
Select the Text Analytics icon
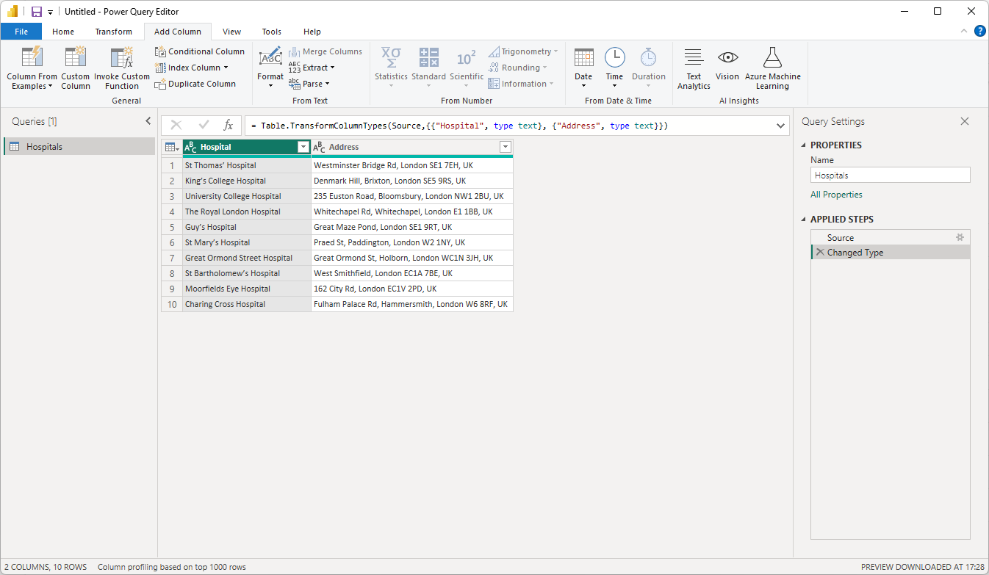pyautogui.click(x=694, y=58)
